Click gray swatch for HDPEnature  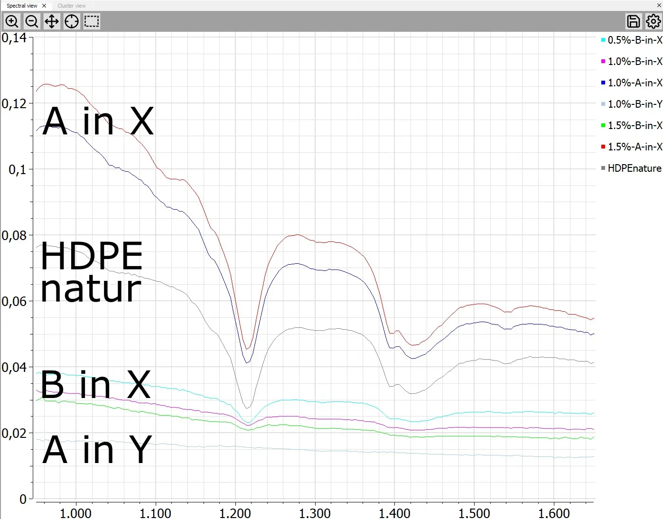[x=603, y=168]
